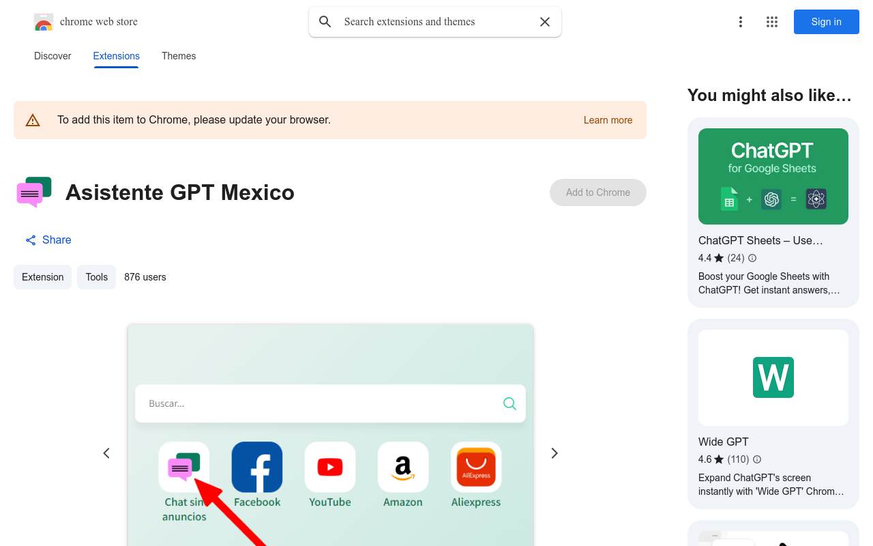This screenshot has height=546, width=873.
Task: Open the three-dot overflow menu
Action: [741, 22]
